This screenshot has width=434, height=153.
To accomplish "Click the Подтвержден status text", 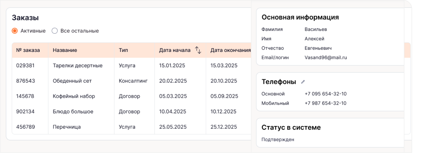I will coord(278,140).
